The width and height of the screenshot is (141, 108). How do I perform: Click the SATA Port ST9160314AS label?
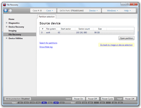click(72, 10)
